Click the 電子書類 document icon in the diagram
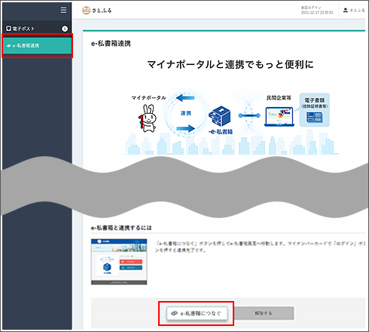Viewport: 369px width, 332px height. pyautogui.click(x=314, y=118)
